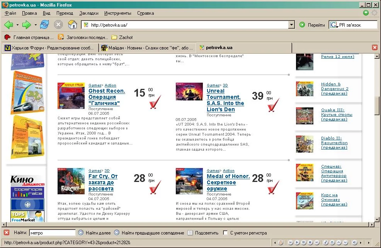The height and width of the screenshot is (248, 381).
Task: Click the Pause button in status bar player
Action: pos(303,243)
